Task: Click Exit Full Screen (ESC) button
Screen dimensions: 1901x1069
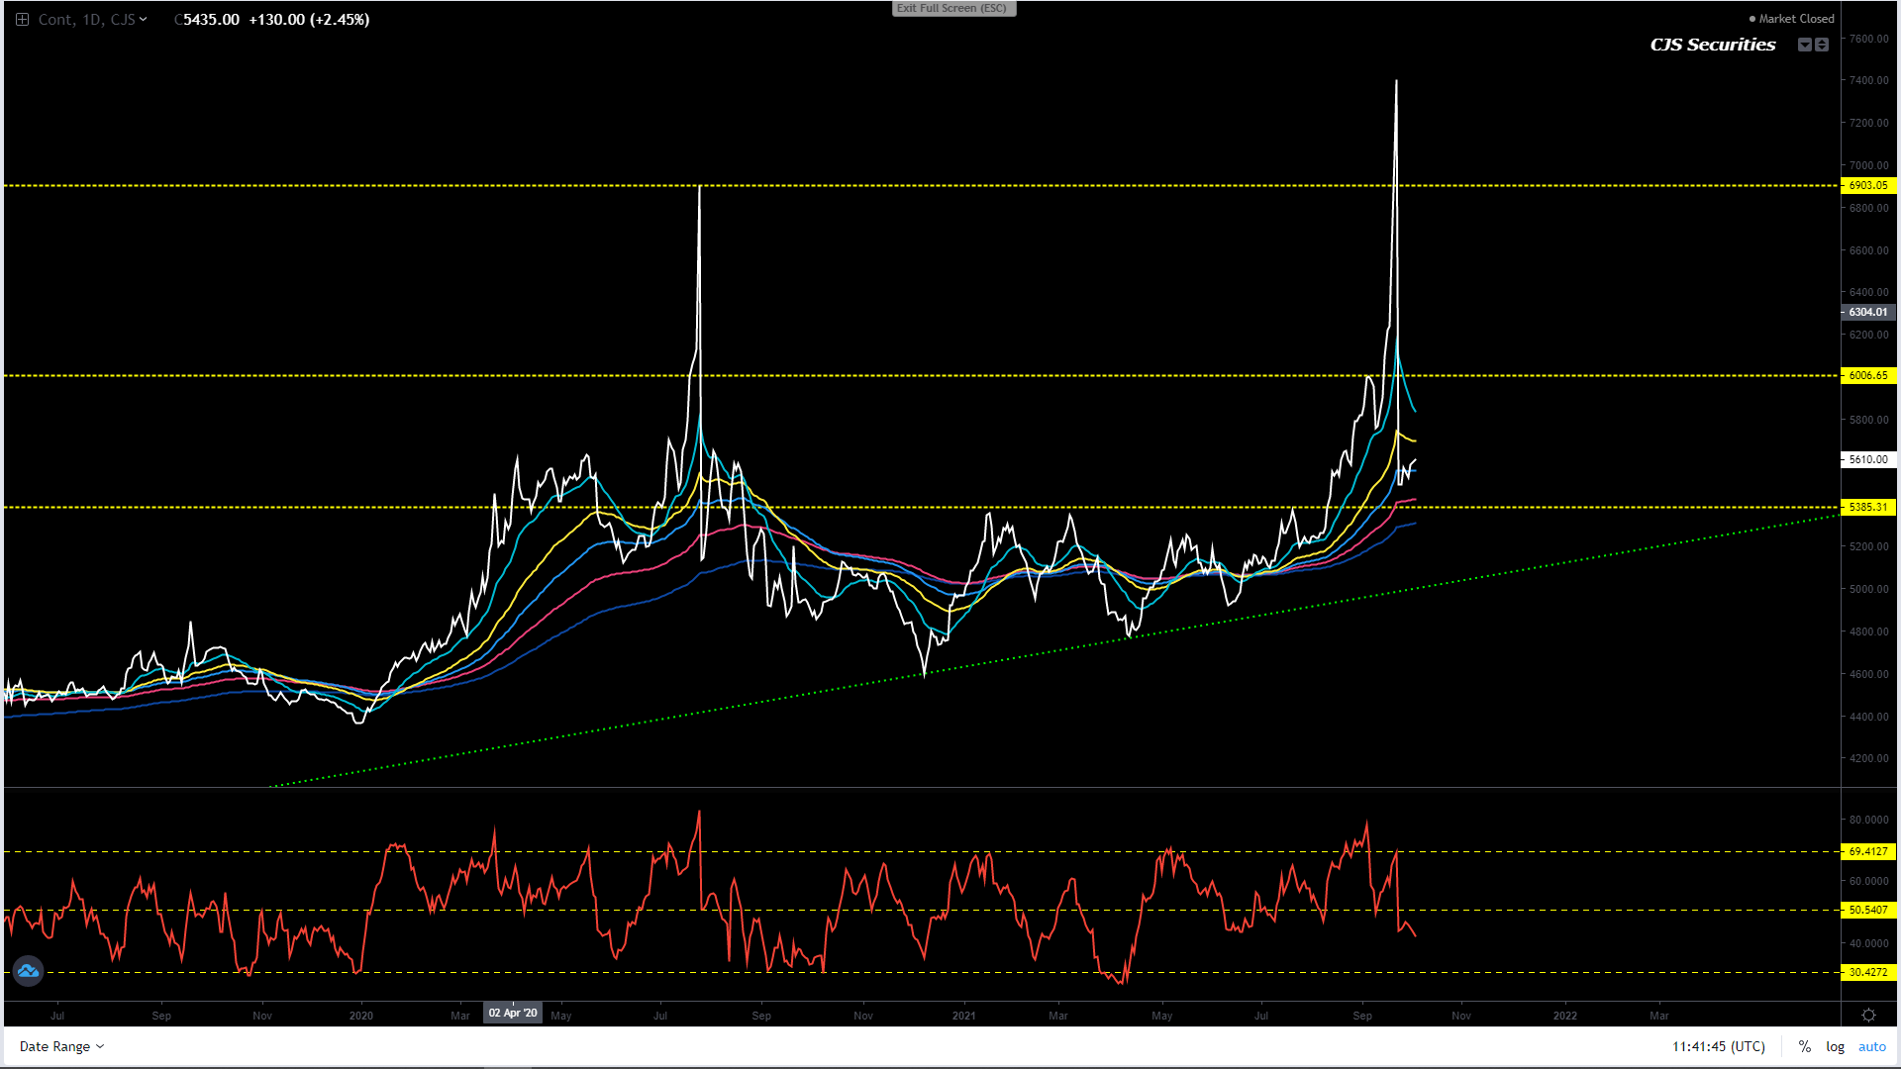Action: tap(952, 8)
